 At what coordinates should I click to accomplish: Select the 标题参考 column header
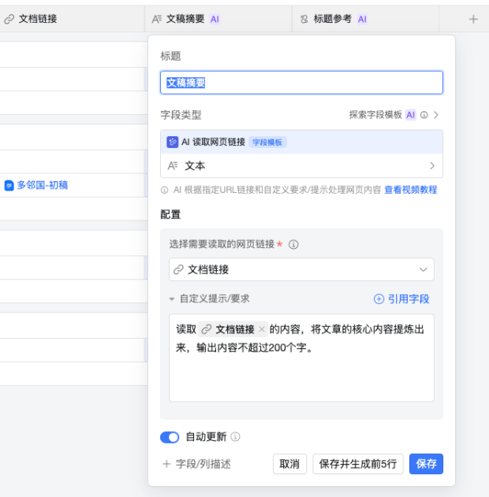332,19
